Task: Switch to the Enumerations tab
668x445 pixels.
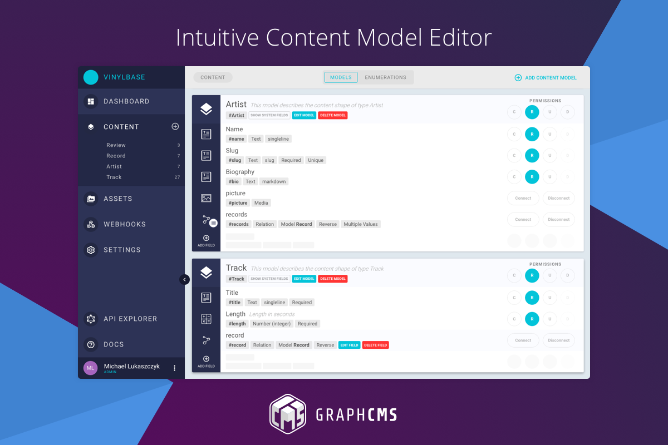Action: (385, 77)
